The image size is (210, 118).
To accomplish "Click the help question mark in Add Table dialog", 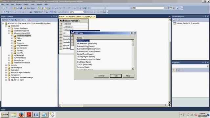I will click(x=132, y=33).
